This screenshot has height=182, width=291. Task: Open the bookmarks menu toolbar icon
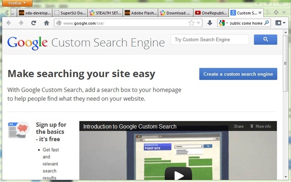(x=278, y=23)
